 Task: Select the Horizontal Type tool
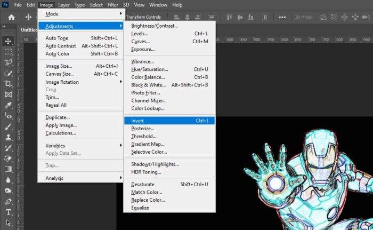click(x=8, y=212)
